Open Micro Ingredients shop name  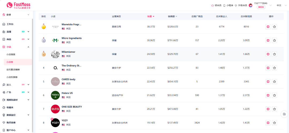click(72, 38)
